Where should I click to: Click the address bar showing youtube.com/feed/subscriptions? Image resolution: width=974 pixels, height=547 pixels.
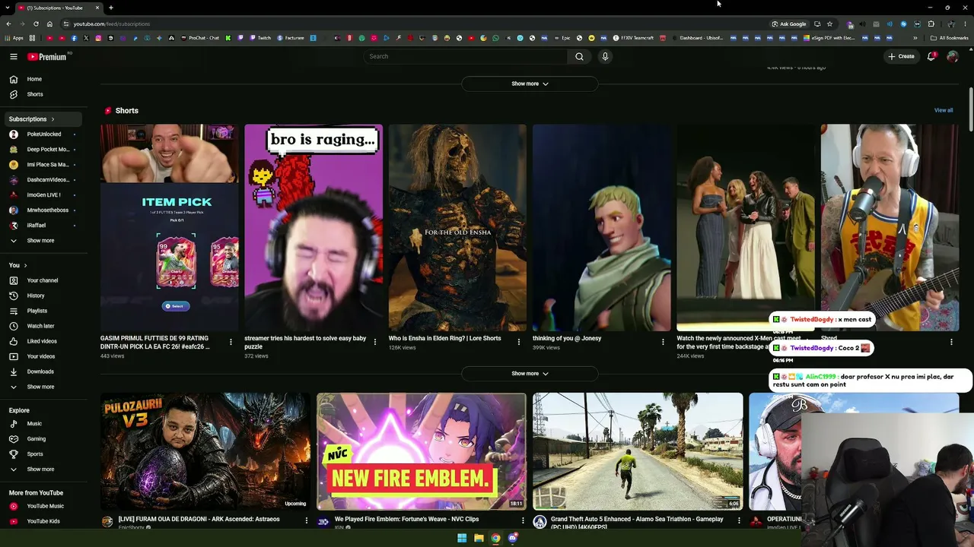tap(411, 24)
